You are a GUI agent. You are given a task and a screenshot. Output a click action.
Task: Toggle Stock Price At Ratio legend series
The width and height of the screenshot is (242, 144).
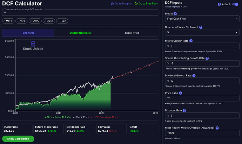(58, 117)
